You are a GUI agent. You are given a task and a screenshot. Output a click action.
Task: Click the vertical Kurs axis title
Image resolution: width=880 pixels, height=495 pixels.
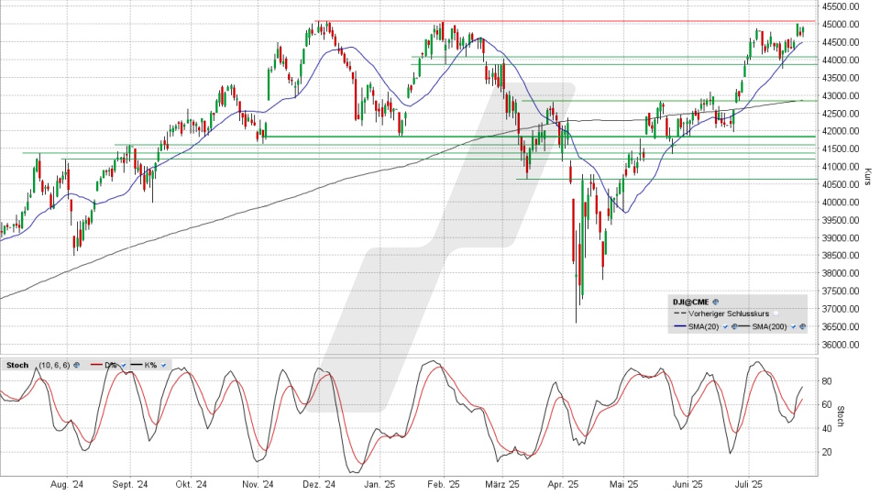click(x=868, y=177)
